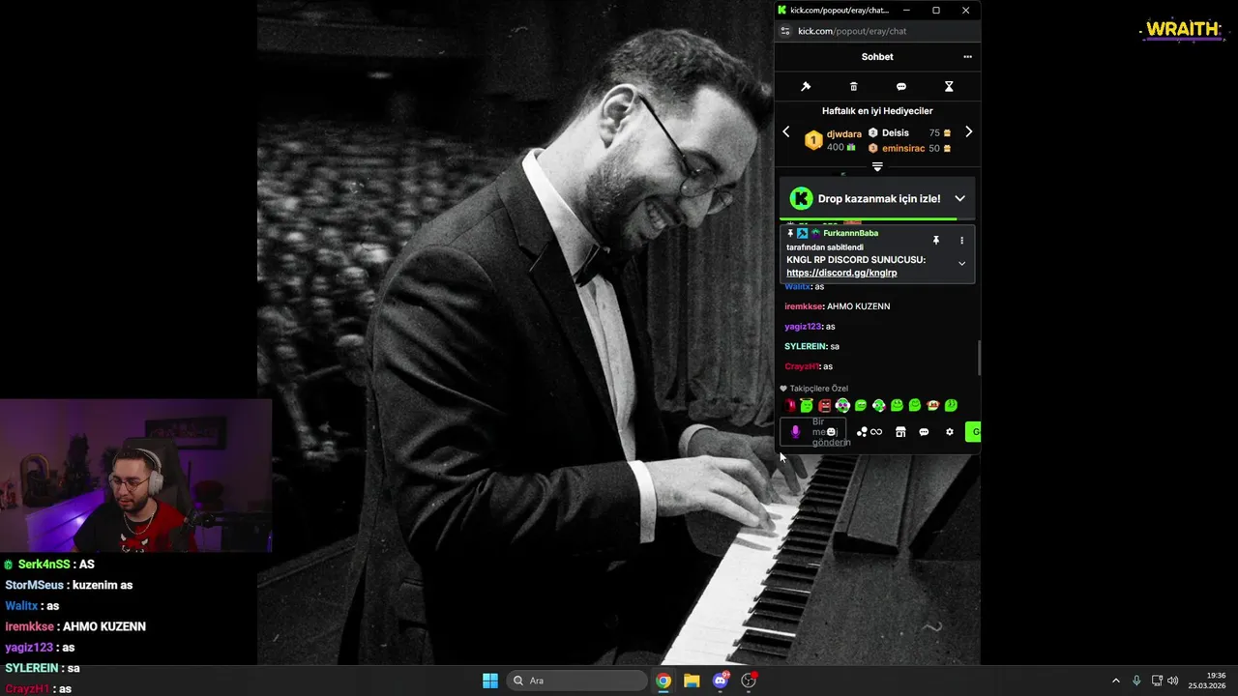This screenshot has width=1238, height=696.
Task: Click the volume speaker tray icon
Action: [1173, 681]
